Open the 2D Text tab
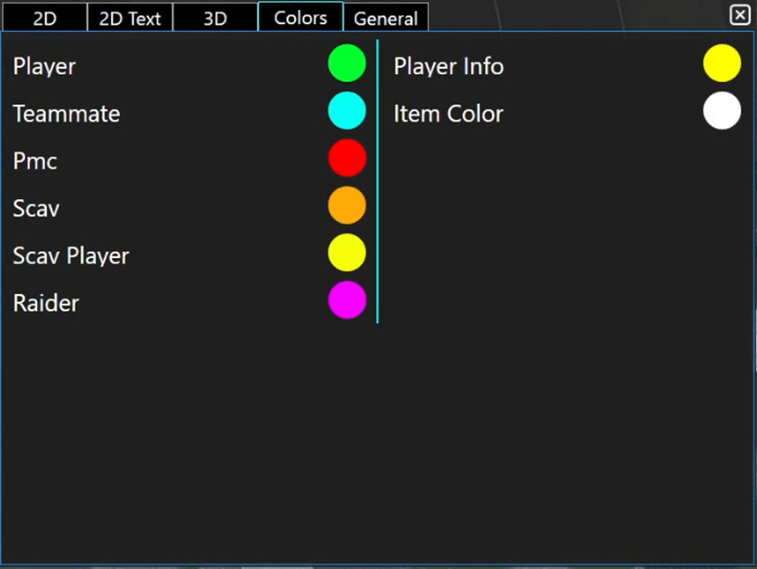The image size is (757, 569). pyautogui.click(x=130, y=17)
